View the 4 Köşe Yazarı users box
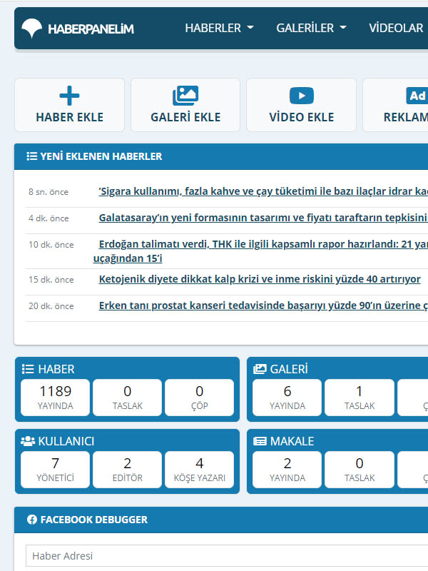The image size is (428, 571). point(199,470)
